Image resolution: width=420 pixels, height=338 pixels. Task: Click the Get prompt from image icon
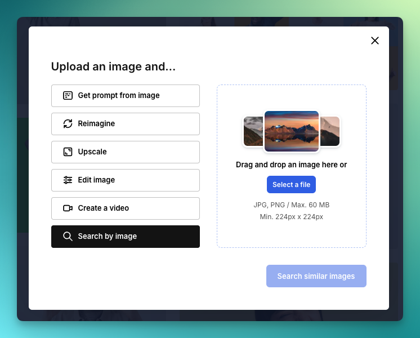click(68, 95)
